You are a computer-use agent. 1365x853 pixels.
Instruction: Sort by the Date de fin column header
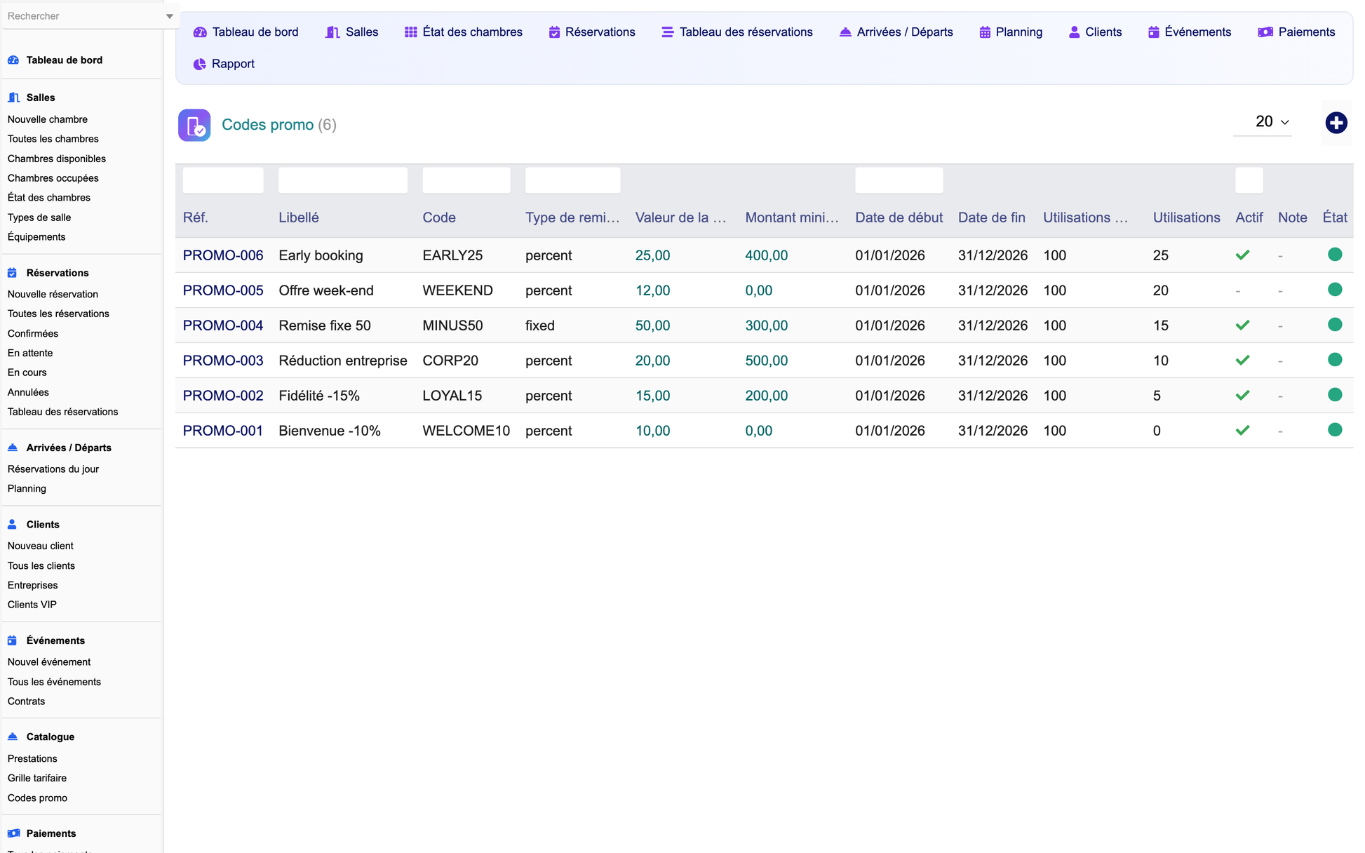click(992, 217)
